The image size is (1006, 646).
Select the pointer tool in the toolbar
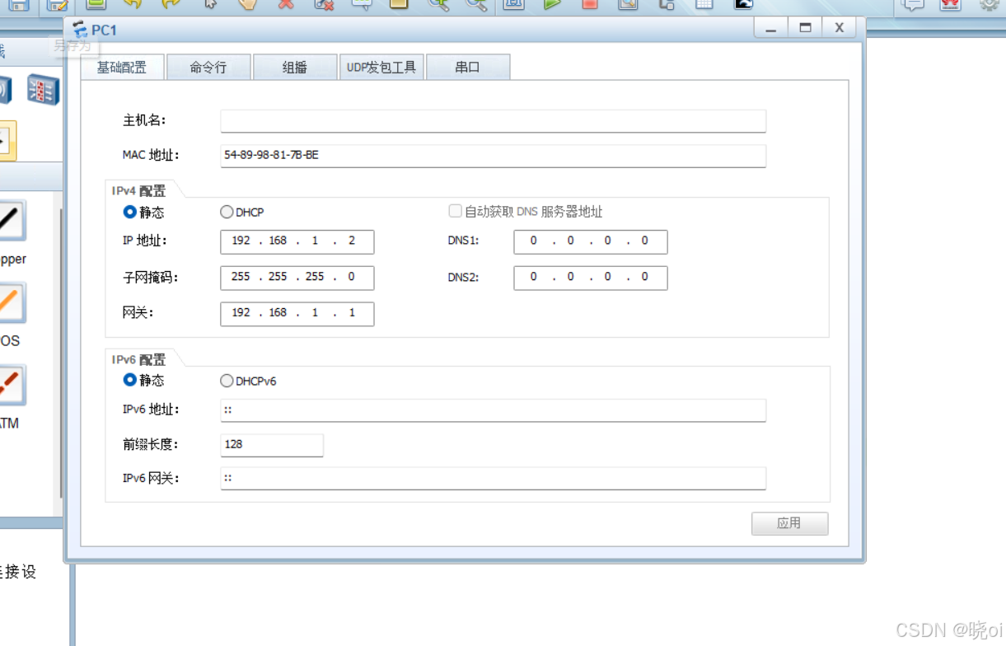coord(210,4)
